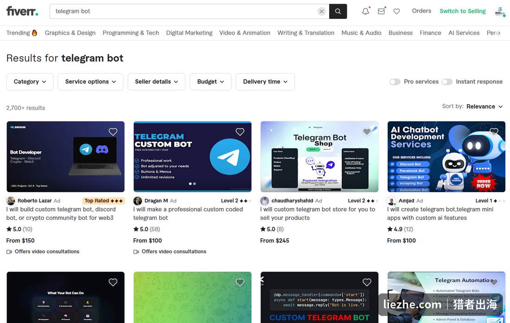Submit search with magnifier button

click(x=338, y=12)
